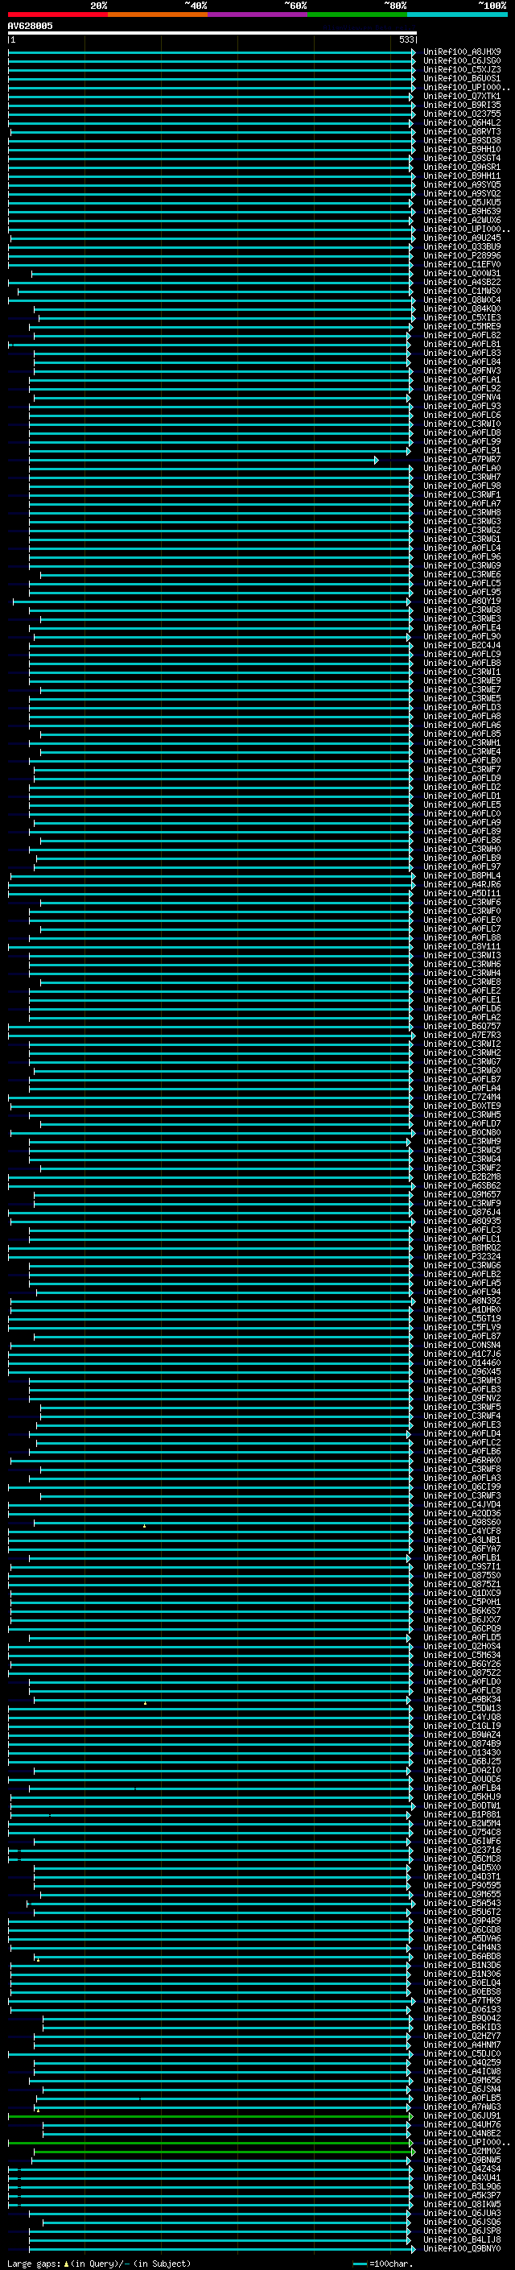The height and width of the screenshot is (2270, 515).
Task: Open hit UniRef100_Q9FNV3
Action: click(462, 371)
